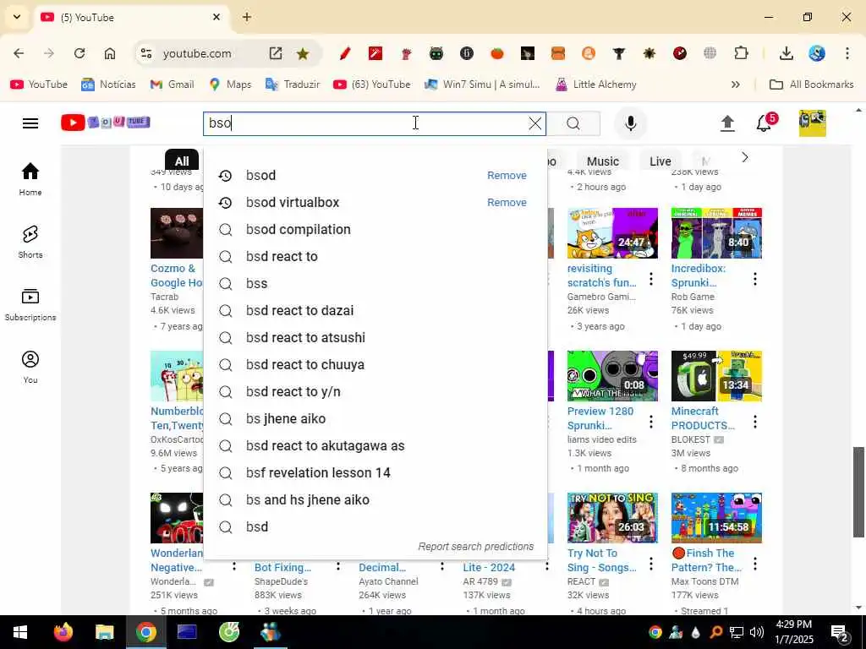
Task: Select the All filter chip
Action: coord(182,161)
